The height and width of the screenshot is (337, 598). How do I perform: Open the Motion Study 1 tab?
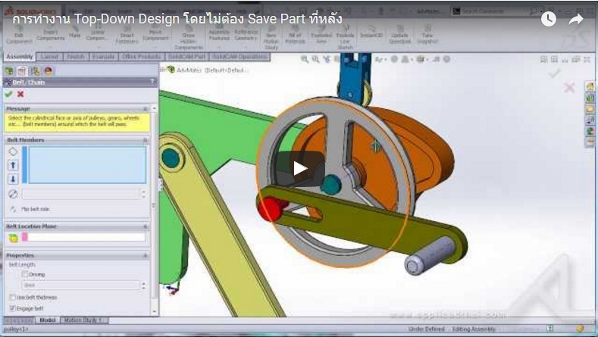point(84,320)
